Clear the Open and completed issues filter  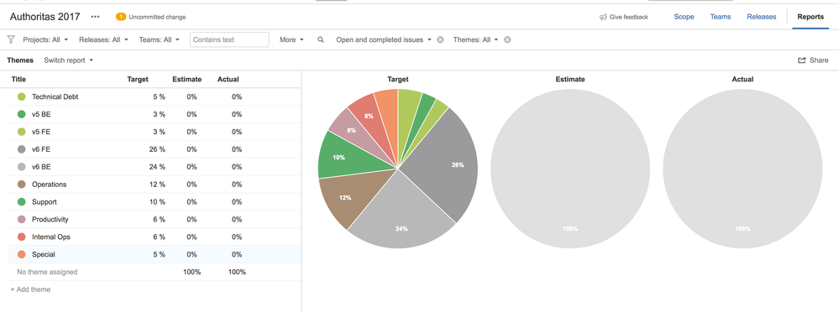pos(440,39)
